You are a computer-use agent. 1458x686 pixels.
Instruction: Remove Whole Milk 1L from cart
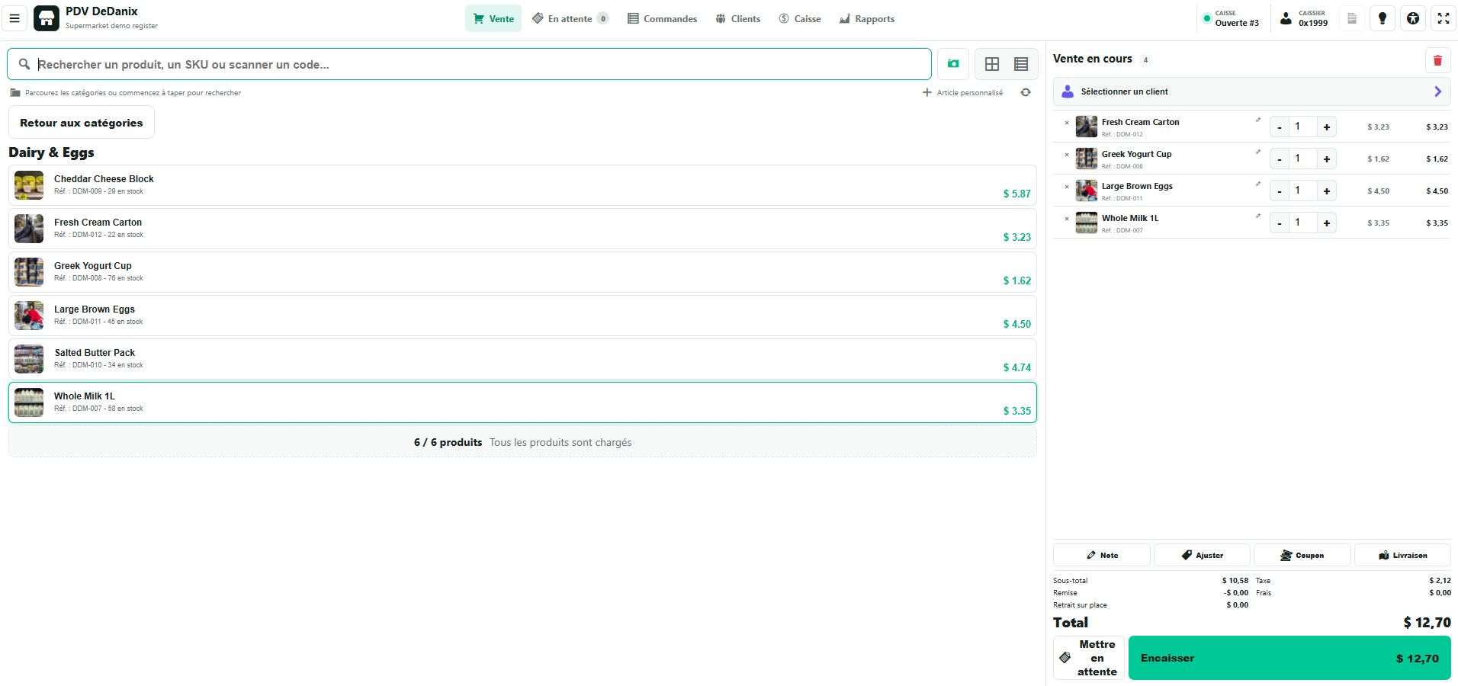(1066, 219)
